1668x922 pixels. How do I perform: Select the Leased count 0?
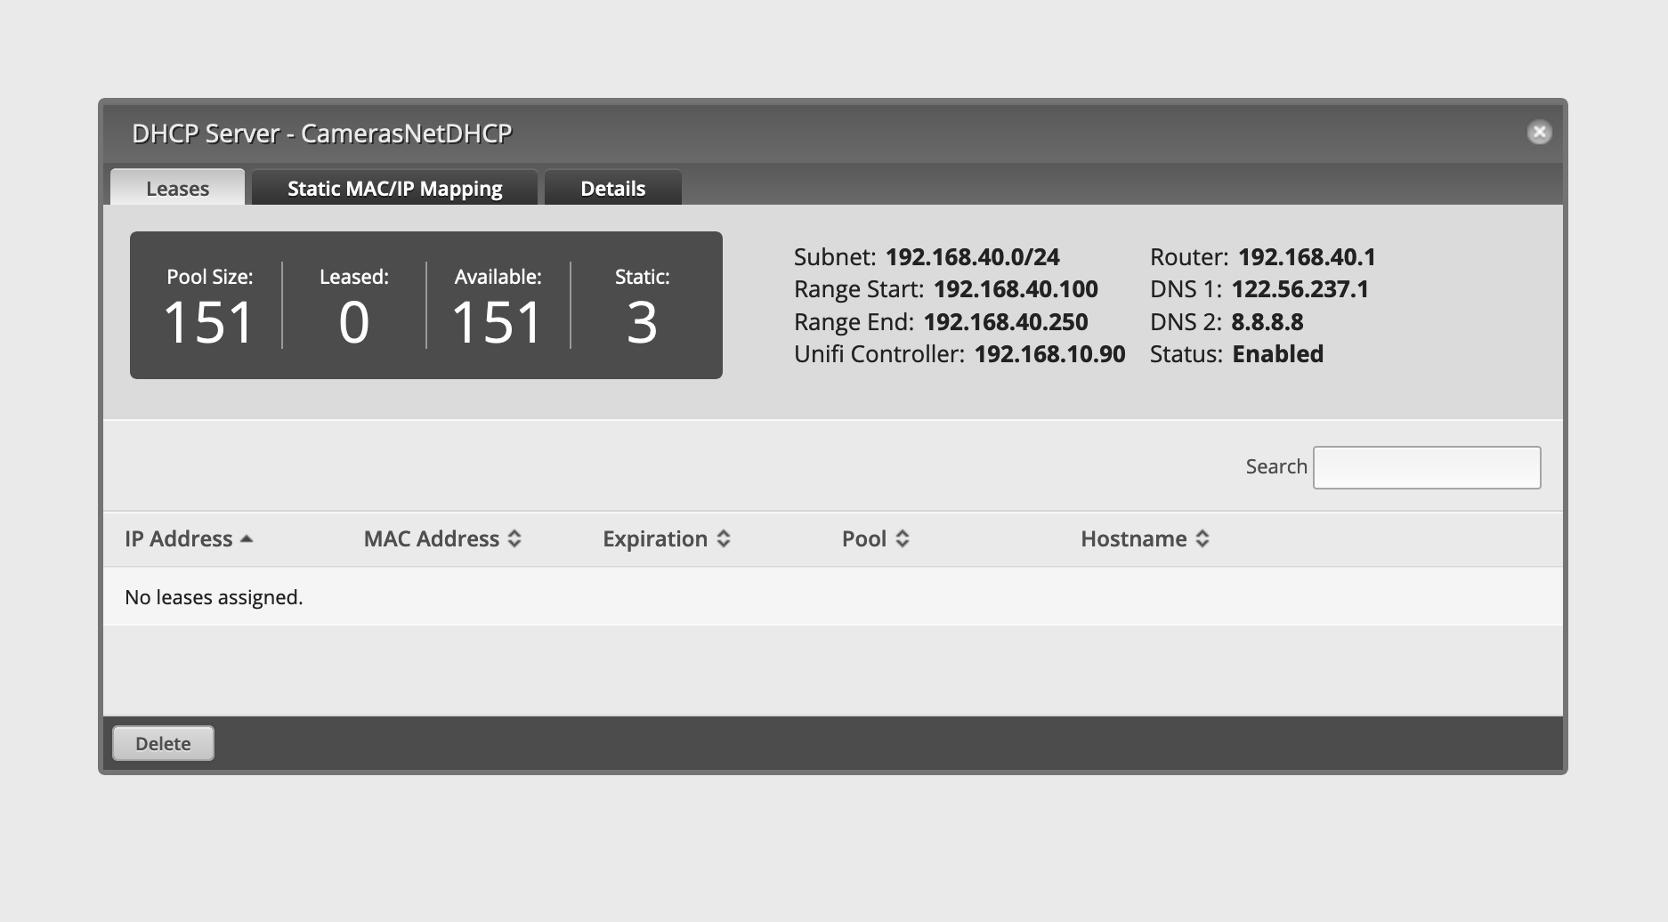(353, 321)
